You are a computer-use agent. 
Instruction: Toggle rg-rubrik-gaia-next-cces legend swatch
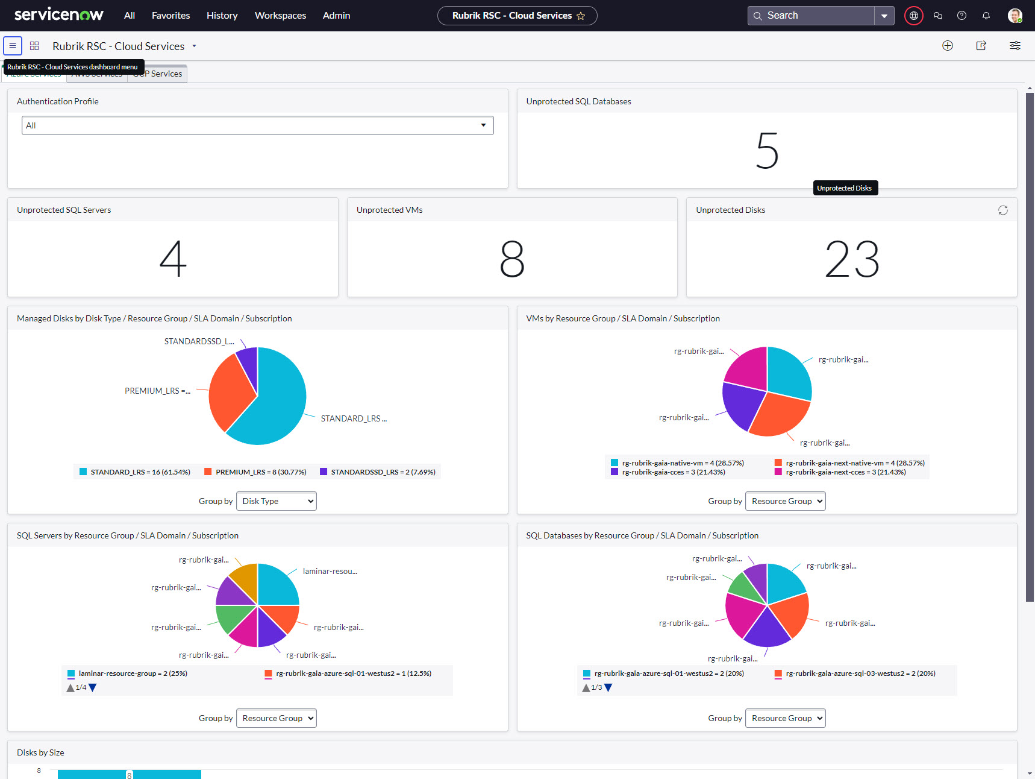778,472
